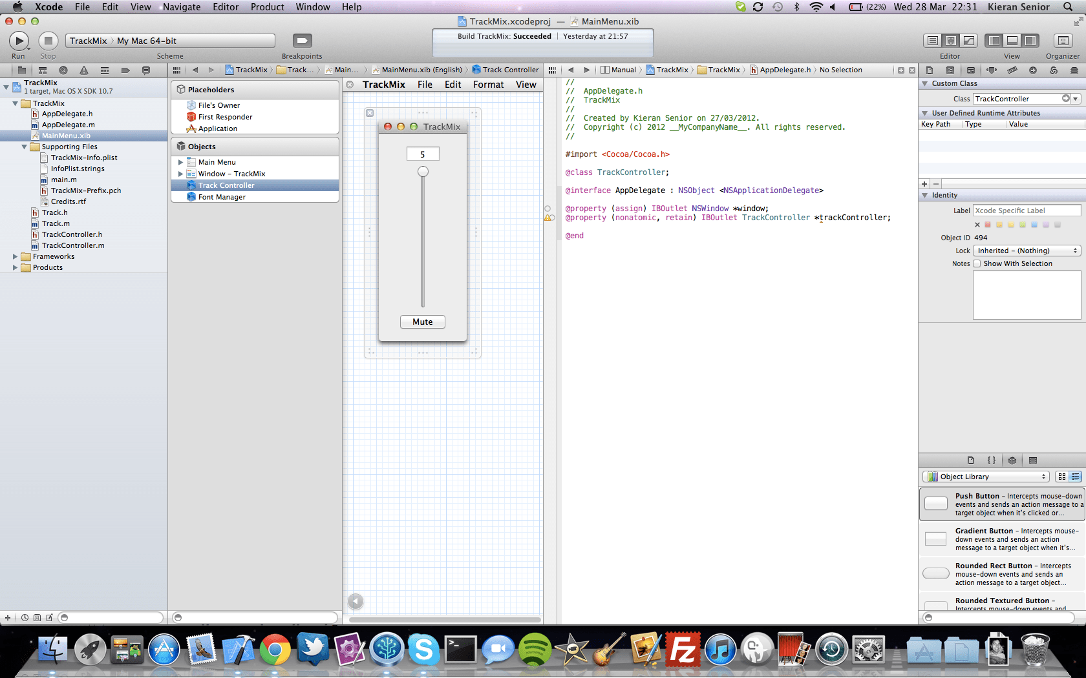Show the Debug navigator

coord(104,70)
